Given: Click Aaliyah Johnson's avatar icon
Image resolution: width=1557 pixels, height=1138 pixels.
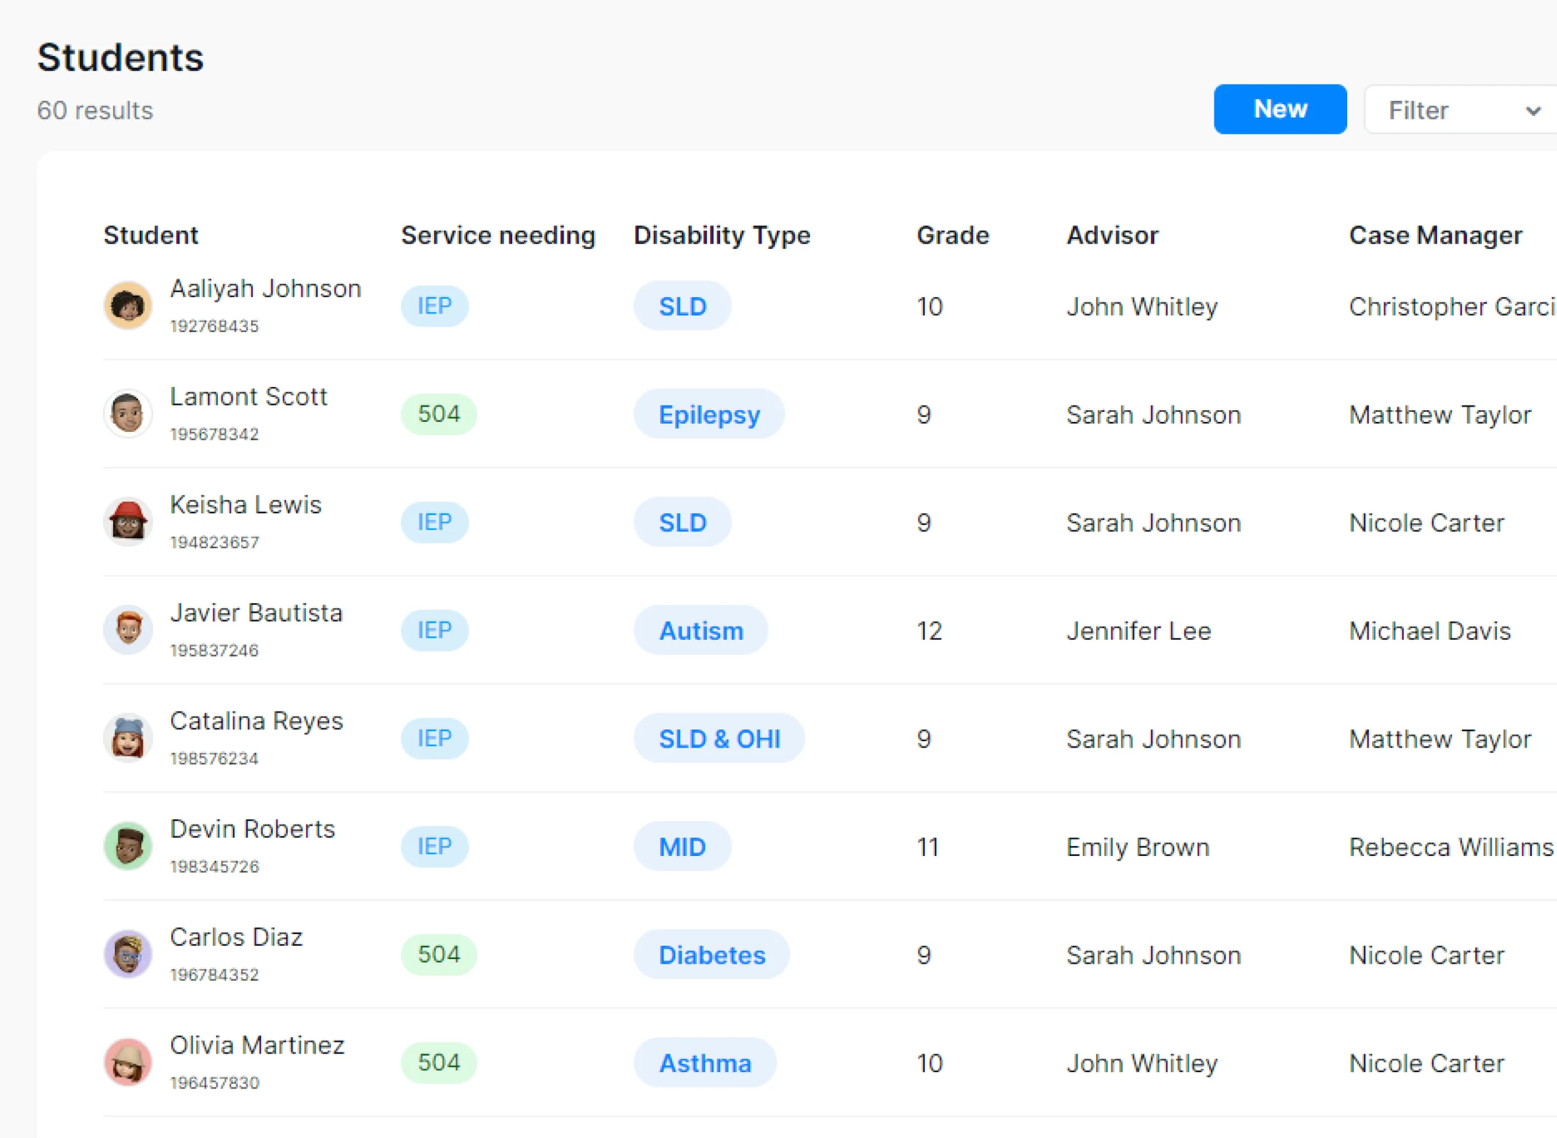Looking at the screenshot, I should coord(128,306).
